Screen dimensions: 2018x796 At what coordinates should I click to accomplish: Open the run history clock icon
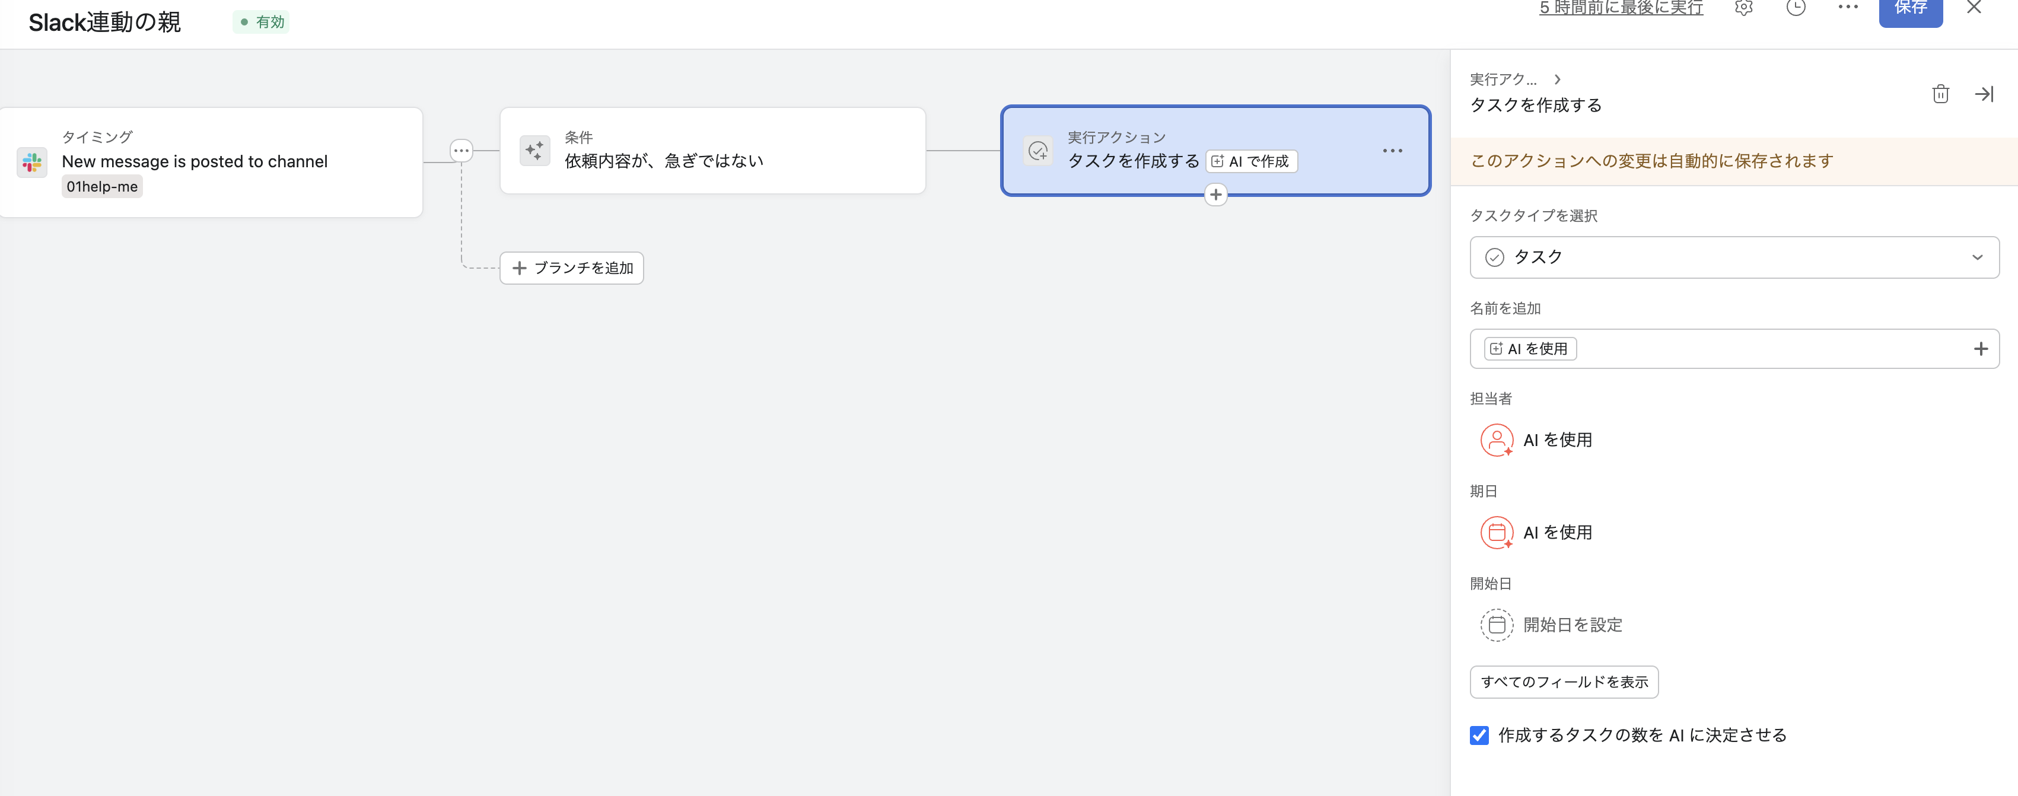1796,9
